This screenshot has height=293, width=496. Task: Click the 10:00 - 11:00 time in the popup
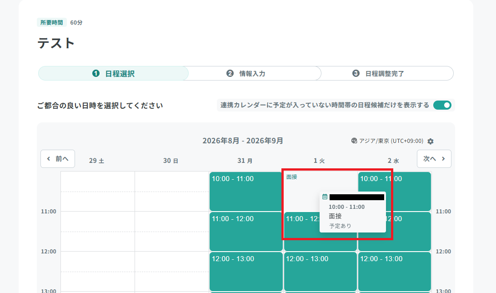click(x=346, y=207)
